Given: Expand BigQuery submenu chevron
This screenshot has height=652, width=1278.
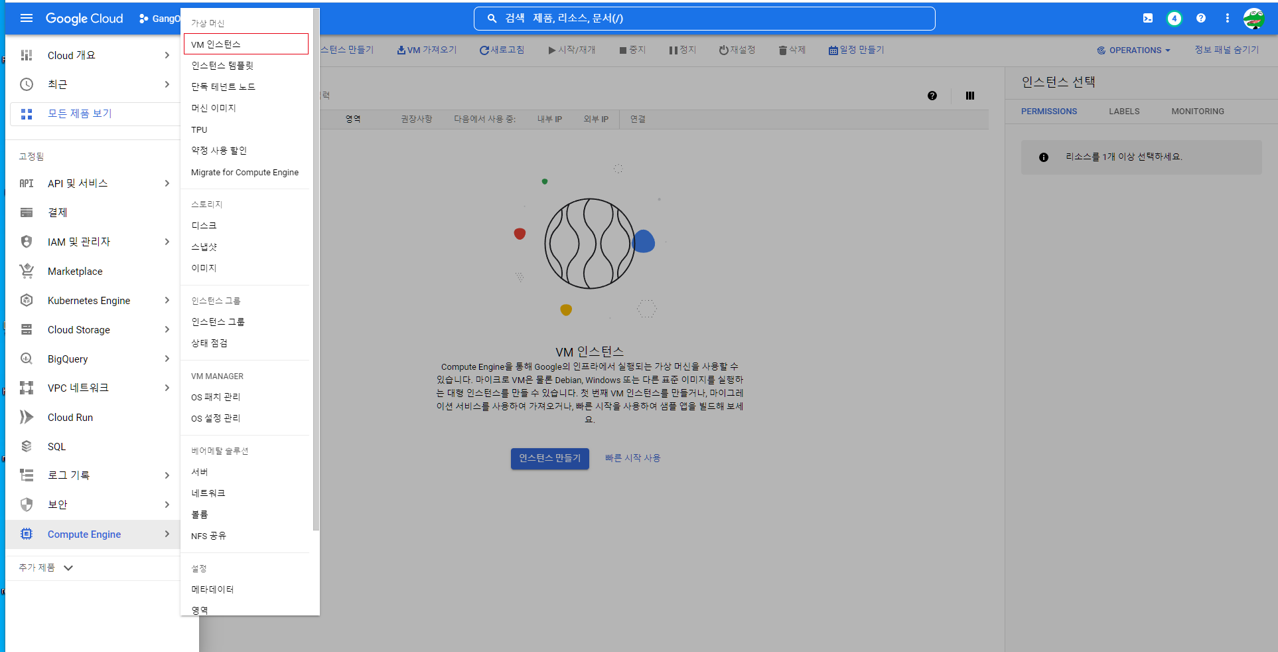Looking at the screenshot, I should (167, 359).
